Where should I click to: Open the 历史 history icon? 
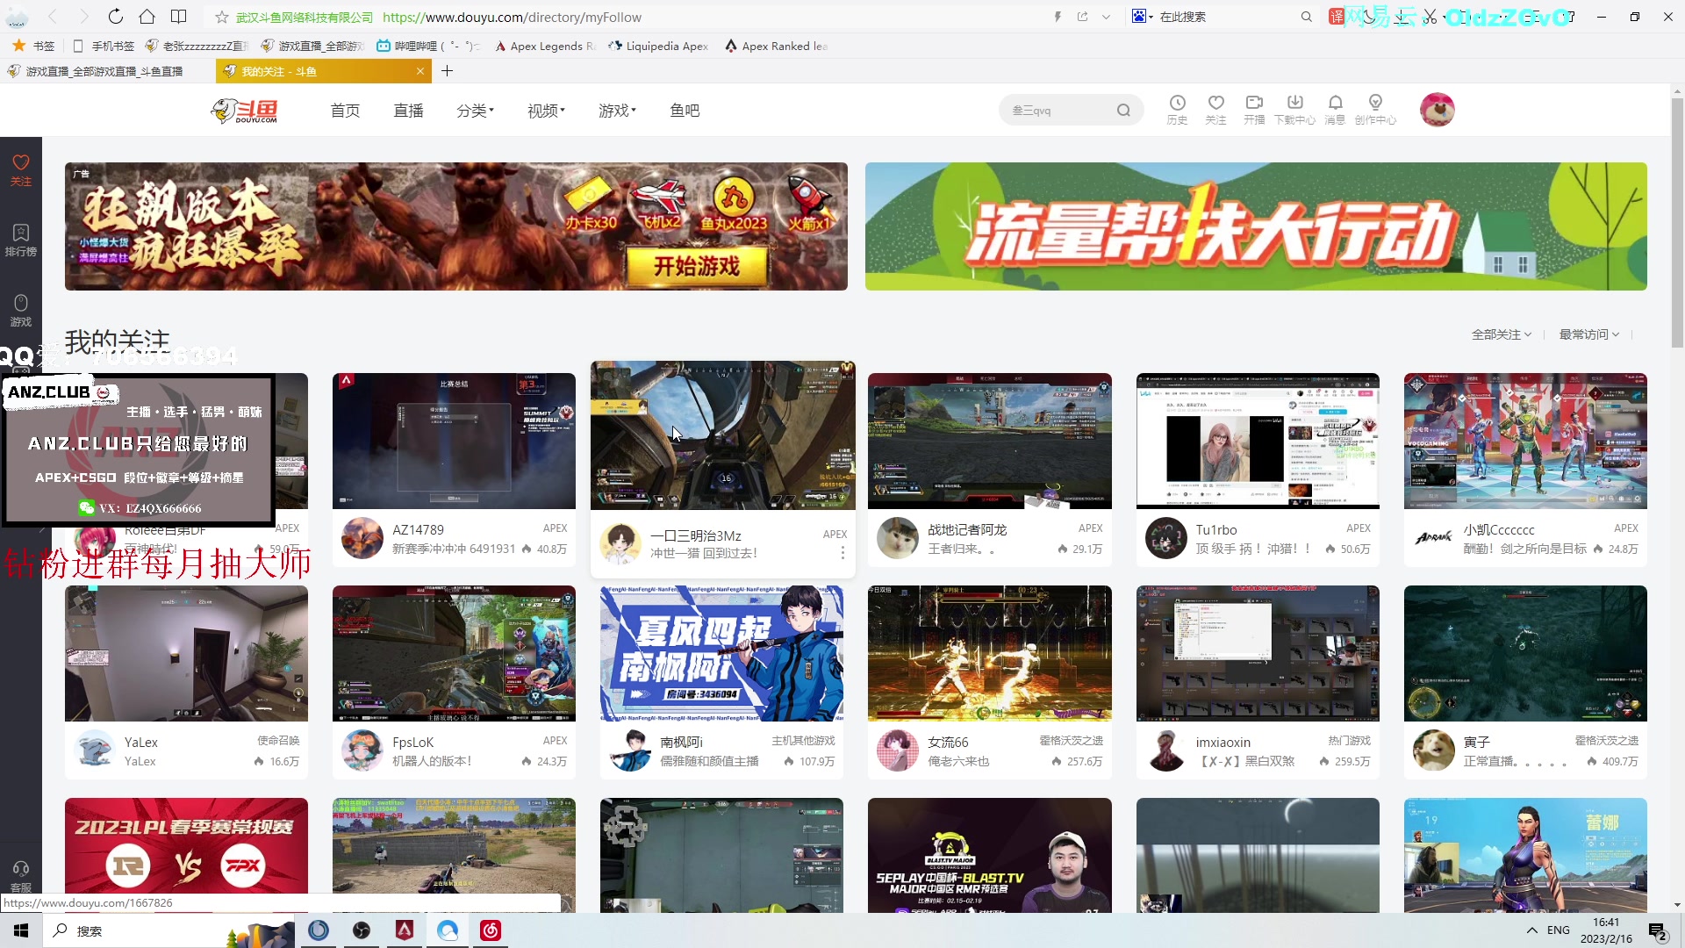point(1177,110)
